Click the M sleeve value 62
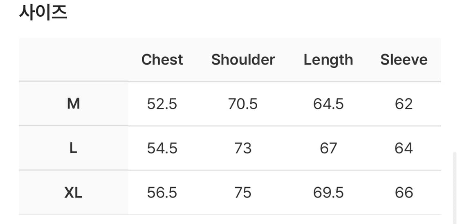Image resolution: width=460 pixels, height=224 pixels. [404, 104]
